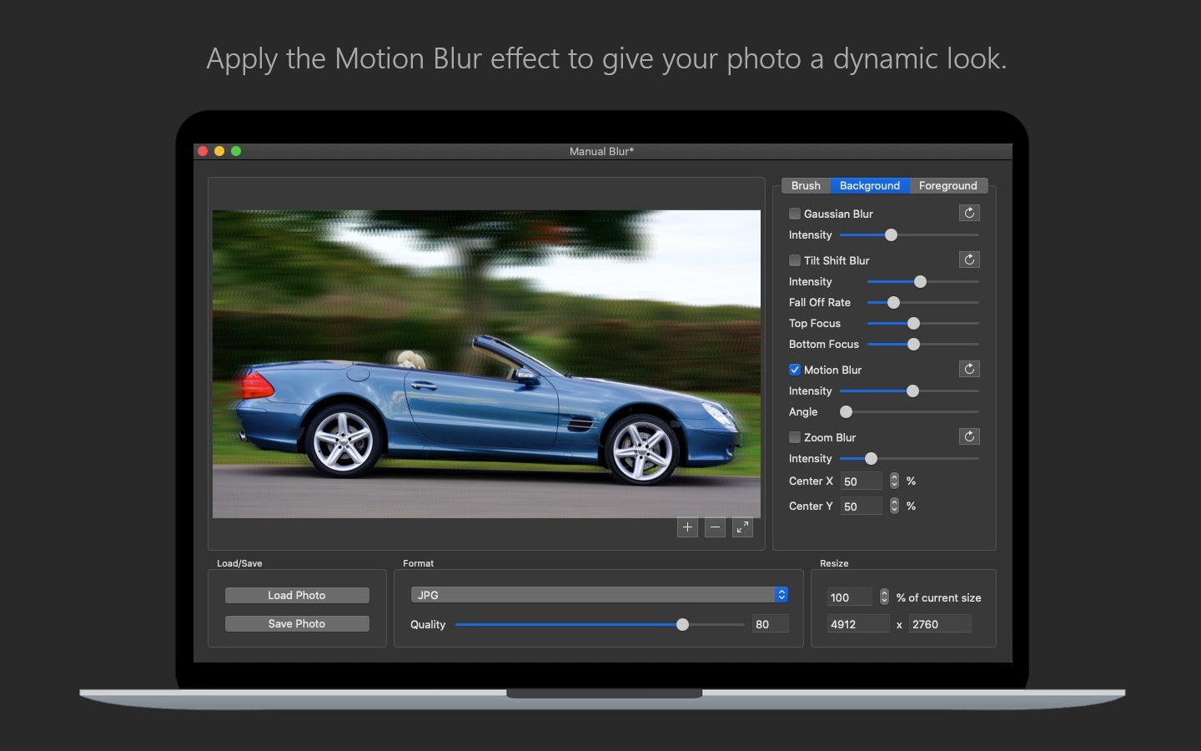Zoom in on the photo preview
Image resolution: width=1201 pixels, height=751 pixels.
click(687, 527)
